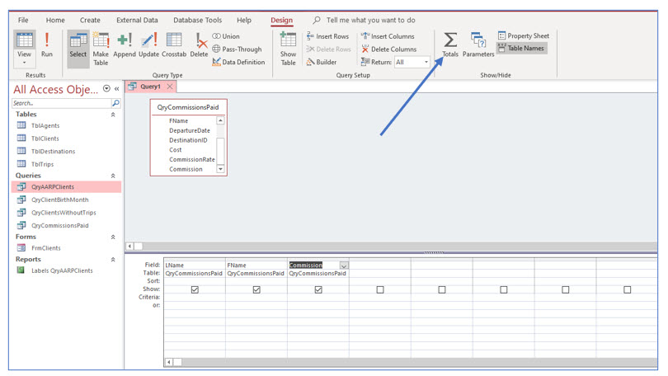Open QryClientBirthMonth query
Image resolution: width=668 pixels, height=376 pixels.
[59, 200]
